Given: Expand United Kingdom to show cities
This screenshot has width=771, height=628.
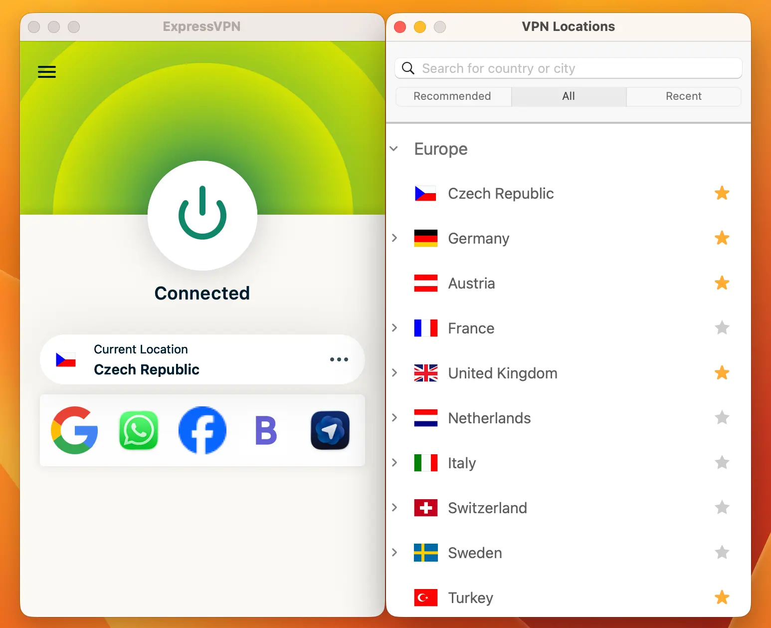Looking at the screenshot, I should 394,373.
